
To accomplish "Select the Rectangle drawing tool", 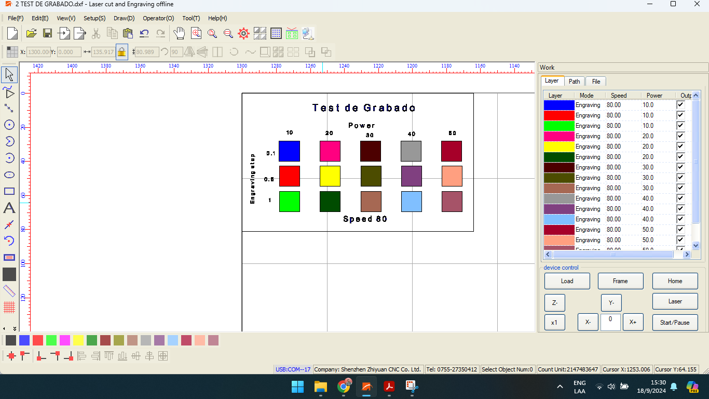I will [9, 191].
